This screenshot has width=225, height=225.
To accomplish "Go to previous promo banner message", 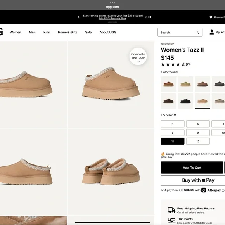I will (79, 17).
